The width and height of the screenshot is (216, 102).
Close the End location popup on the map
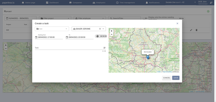153,51
